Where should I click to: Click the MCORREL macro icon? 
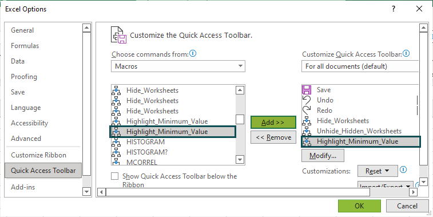(116, 161)
